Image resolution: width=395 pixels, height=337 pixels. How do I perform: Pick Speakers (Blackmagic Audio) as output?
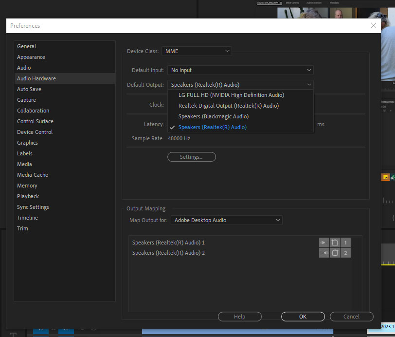click(x=214, y=116)
